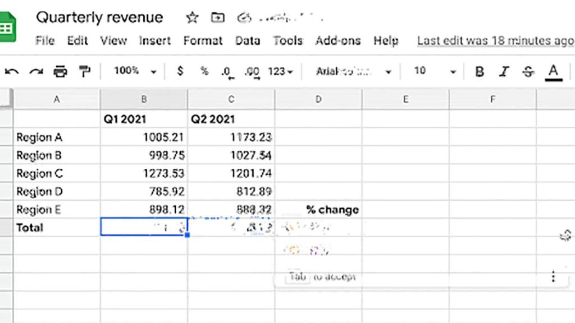This screenshot has height=323, width=575.
Task: Click the Move to folder icon
Action: (217, 18)
